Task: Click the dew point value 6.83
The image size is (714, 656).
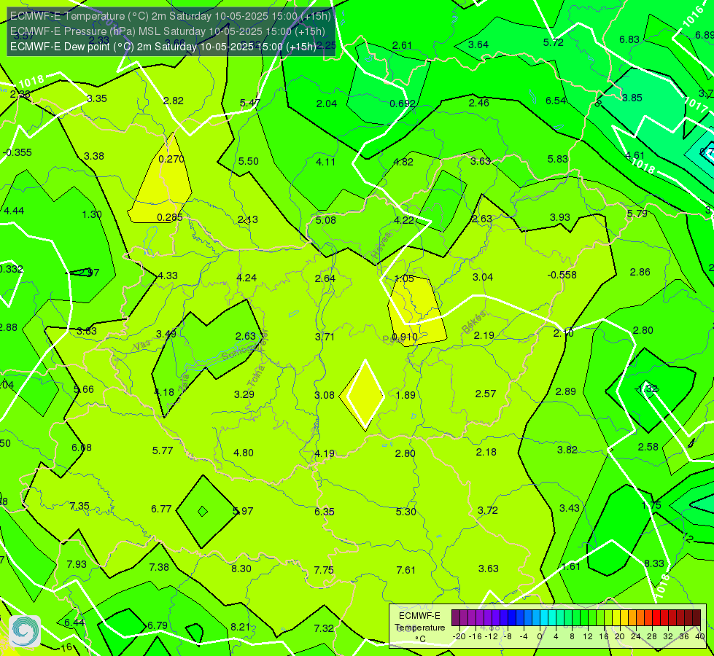Action: (x=629, y=39)
